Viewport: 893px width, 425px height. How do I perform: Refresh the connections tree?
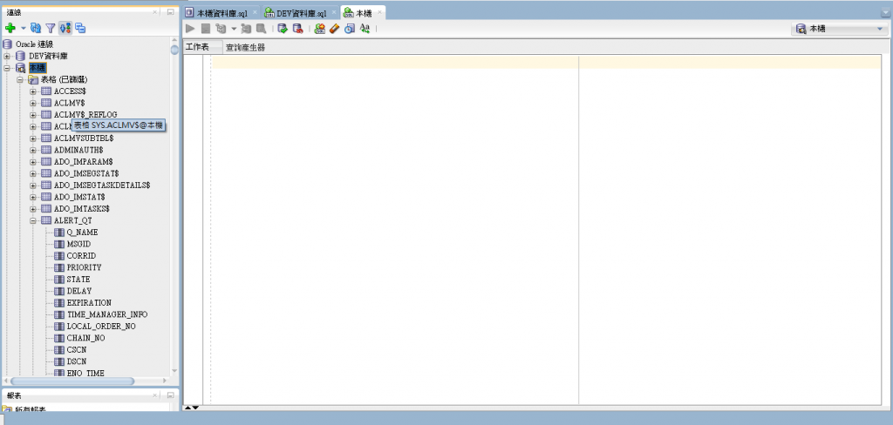pos(36,28)
